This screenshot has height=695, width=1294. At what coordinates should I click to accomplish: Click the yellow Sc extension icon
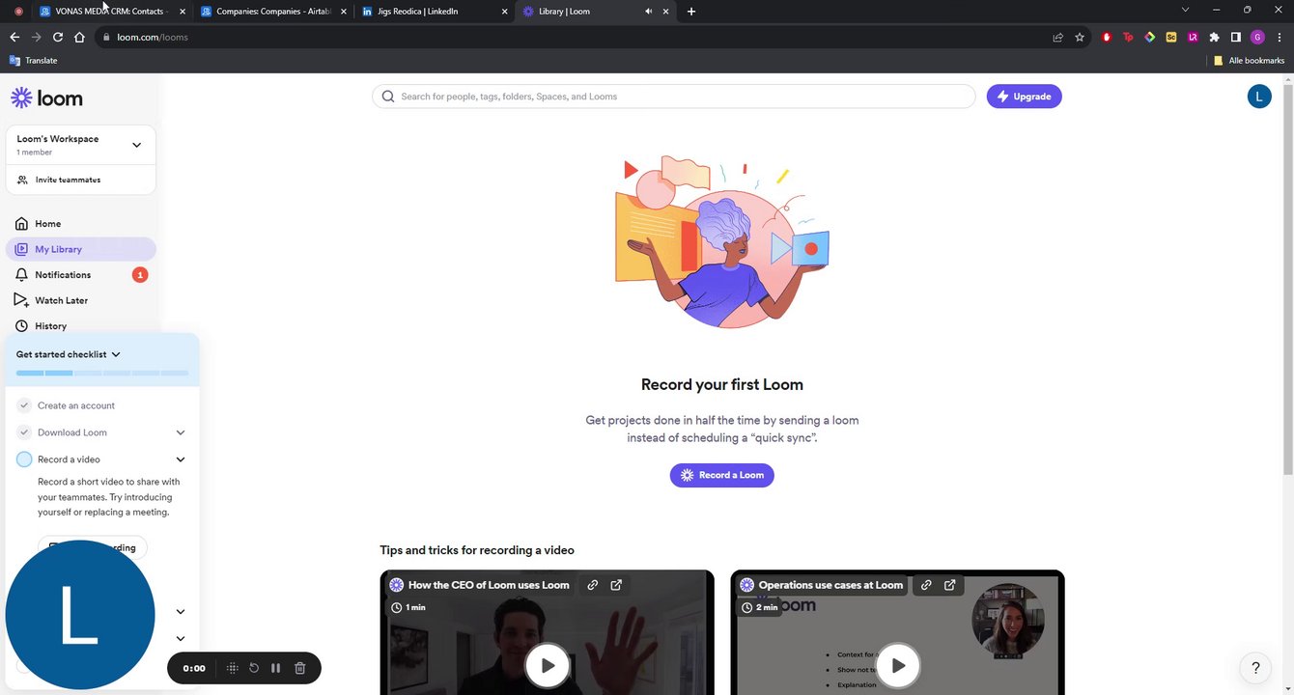tap(1171, 37)
